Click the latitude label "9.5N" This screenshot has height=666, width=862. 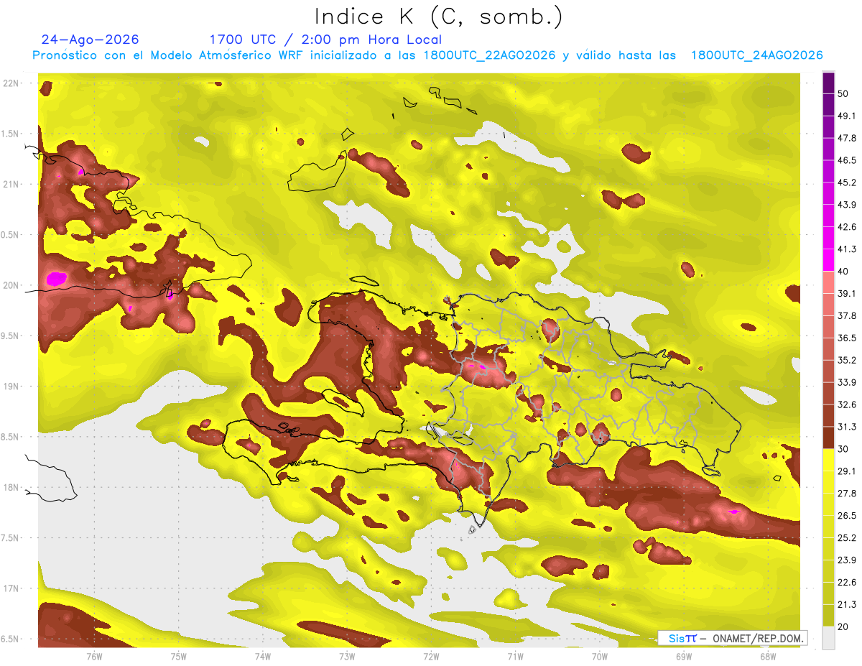point(11,336)
